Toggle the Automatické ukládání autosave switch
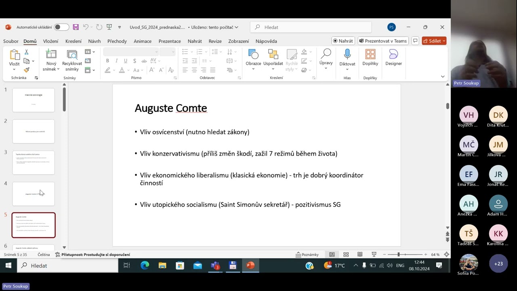This screenshot has height=291, width=517. click(x=61, y=27)
